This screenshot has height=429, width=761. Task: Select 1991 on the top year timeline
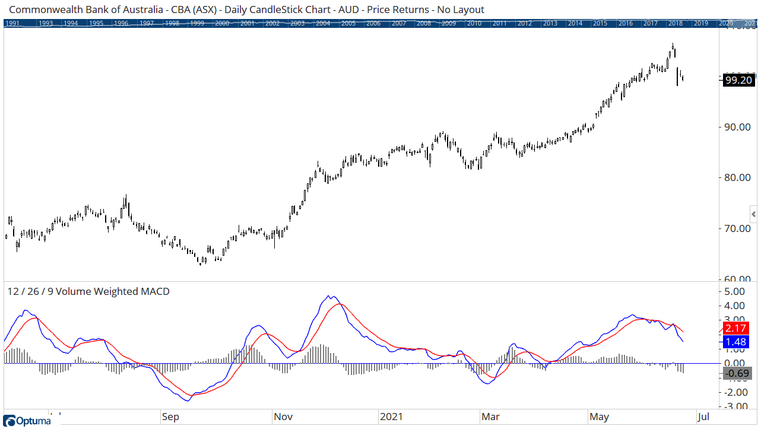pos(12,23)
